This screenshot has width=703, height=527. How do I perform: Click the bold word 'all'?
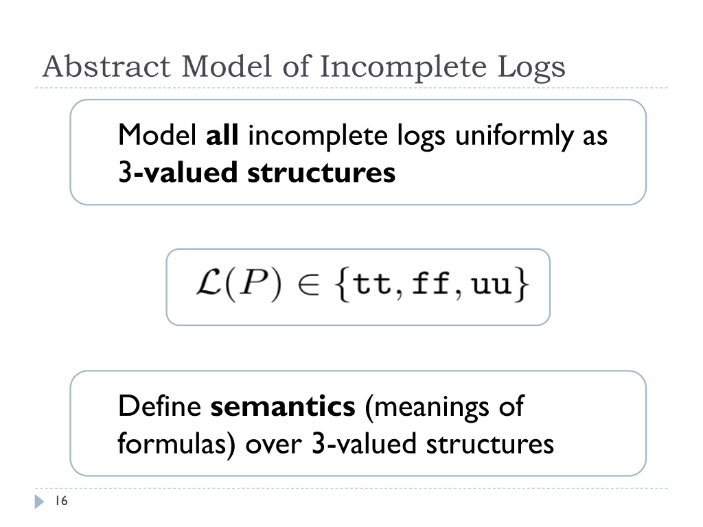222,135
